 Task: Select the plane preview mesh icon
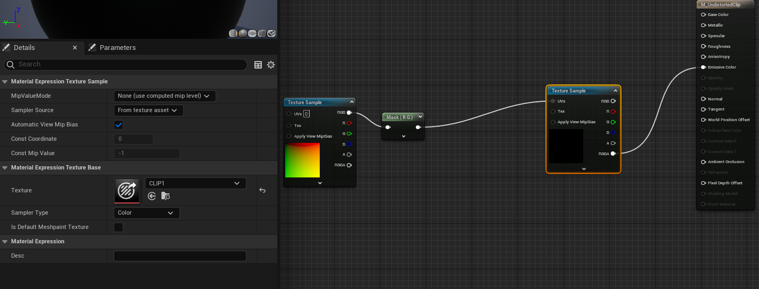tap(252, 33)
